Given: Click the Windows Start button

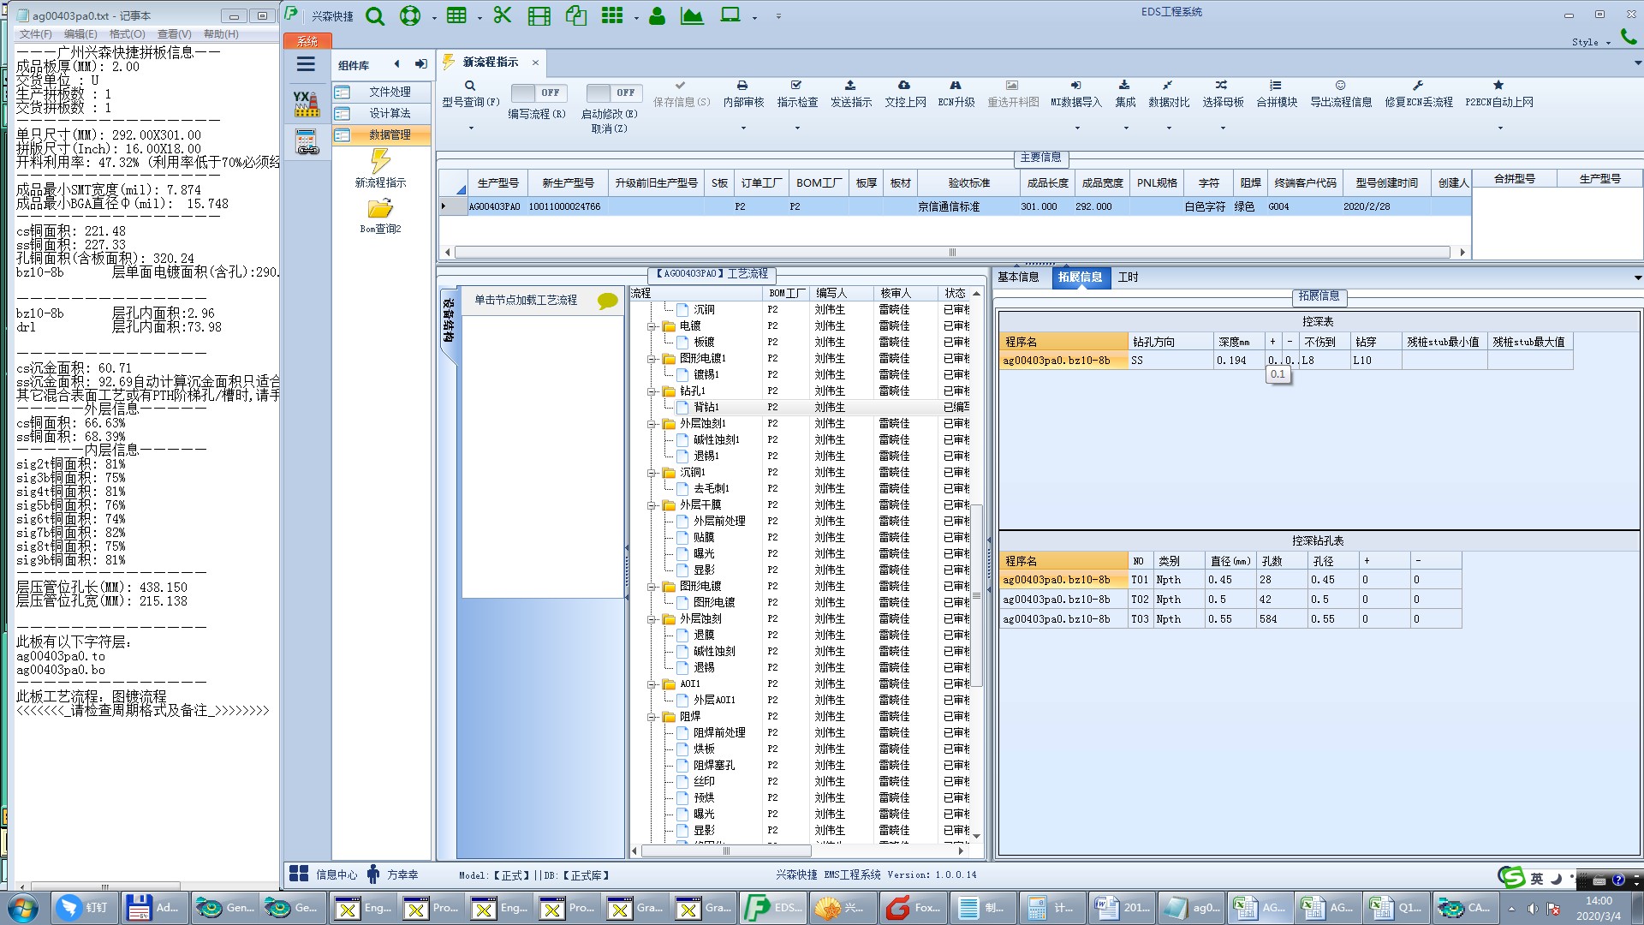Looking at the screenshot, I should [23, 908].
